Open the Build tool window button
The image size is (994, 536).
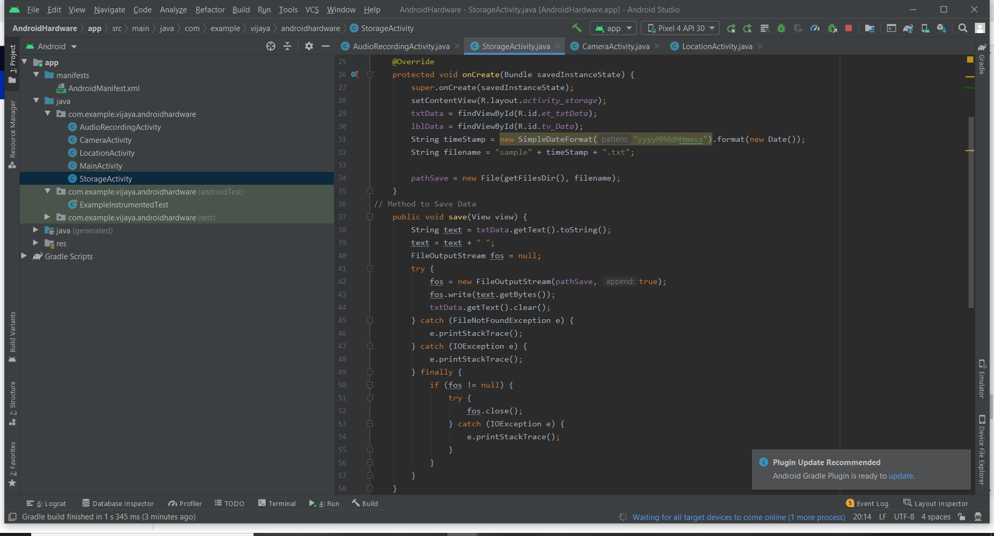pyautogui.click(x=365, y=503)
